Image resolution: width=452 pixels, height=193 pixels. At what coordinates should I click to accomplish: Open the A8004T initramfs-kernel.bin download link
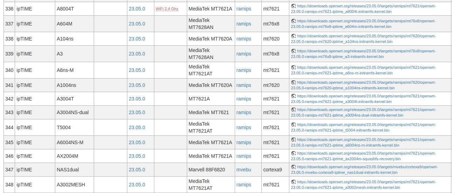pyautogui.click(x=363, y=9)
